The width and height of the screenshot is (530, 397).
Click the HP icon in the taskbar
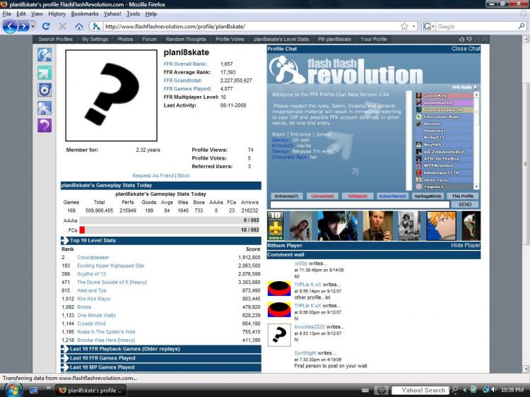pyautogui.click(x=381, y=390)
